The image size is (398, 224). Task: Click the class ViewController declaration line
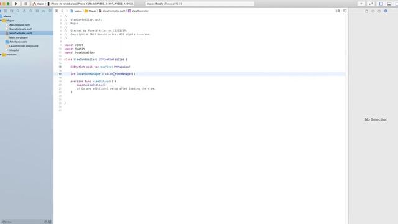coord(96,60)
